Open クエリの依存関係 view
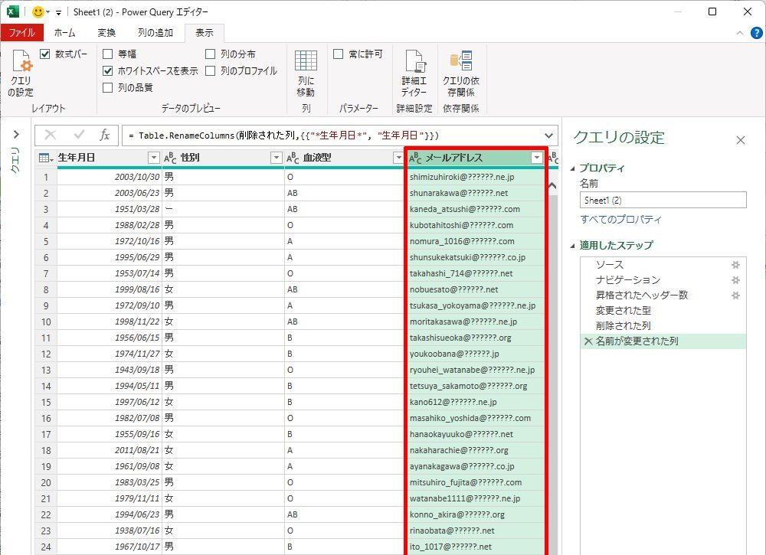Viewport: 766px width, 555px height. (461, 73)
